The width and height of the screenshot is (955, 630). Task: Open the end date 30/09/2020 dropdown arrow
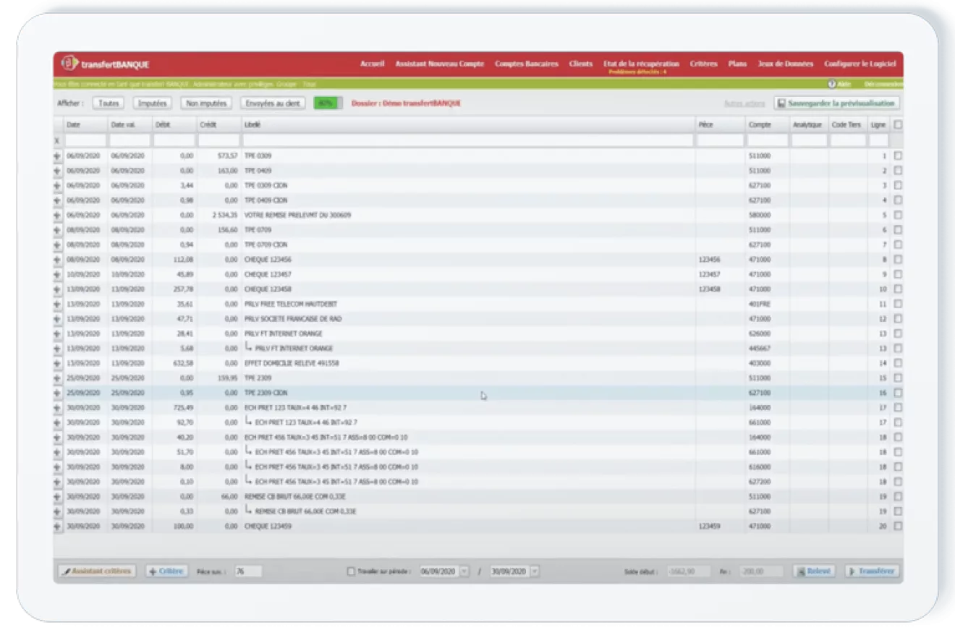pyautogui.click(x=535, y=571)
